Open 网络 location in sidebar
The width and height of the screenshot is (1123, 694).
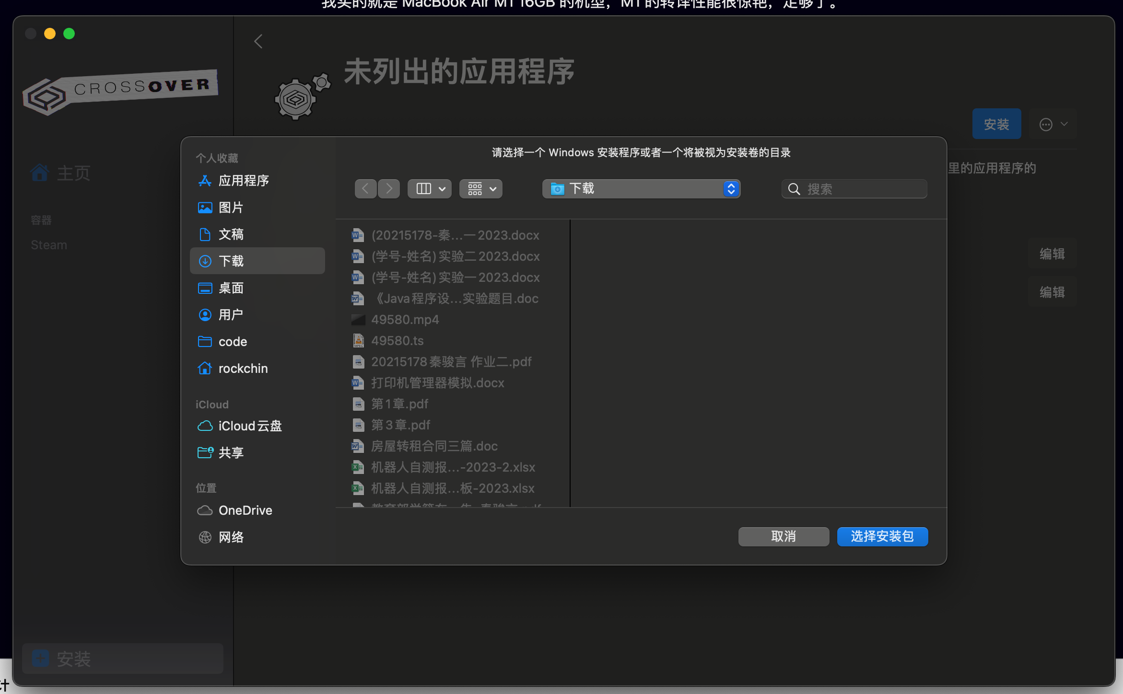point(231,537)
